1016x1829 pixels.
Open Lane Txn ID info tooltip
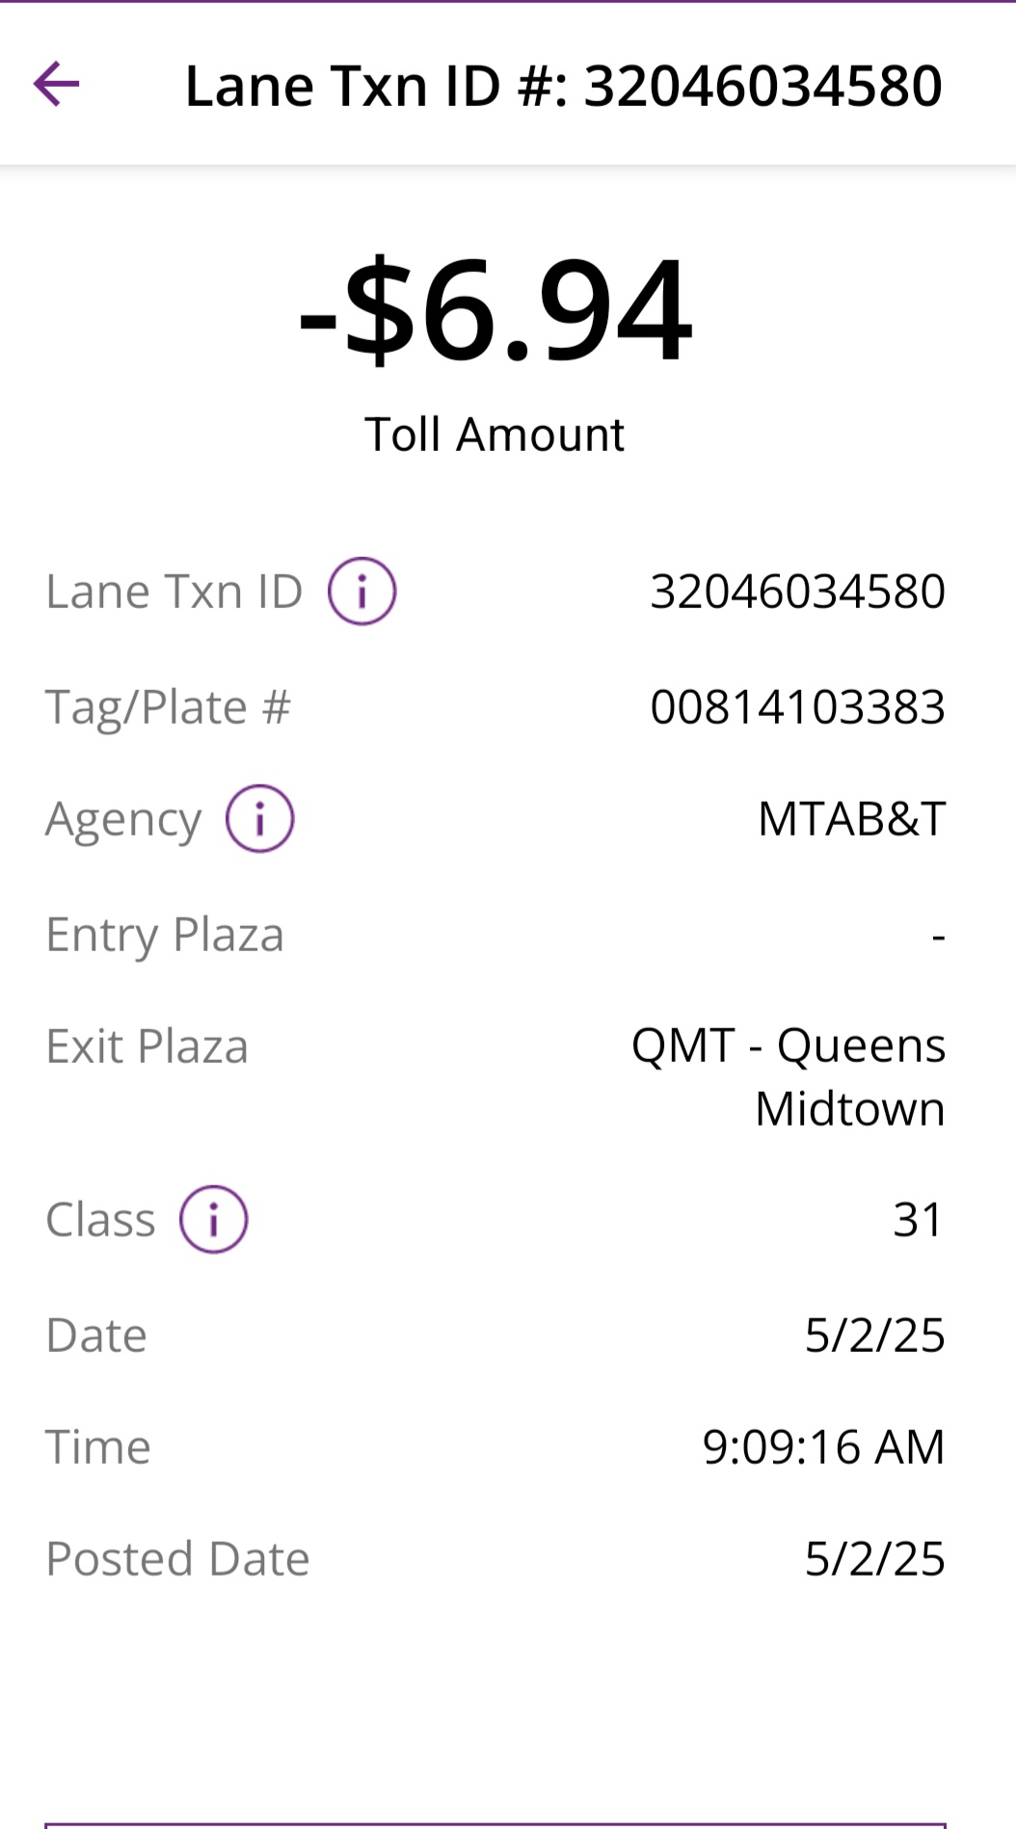[x=361, y=591]
